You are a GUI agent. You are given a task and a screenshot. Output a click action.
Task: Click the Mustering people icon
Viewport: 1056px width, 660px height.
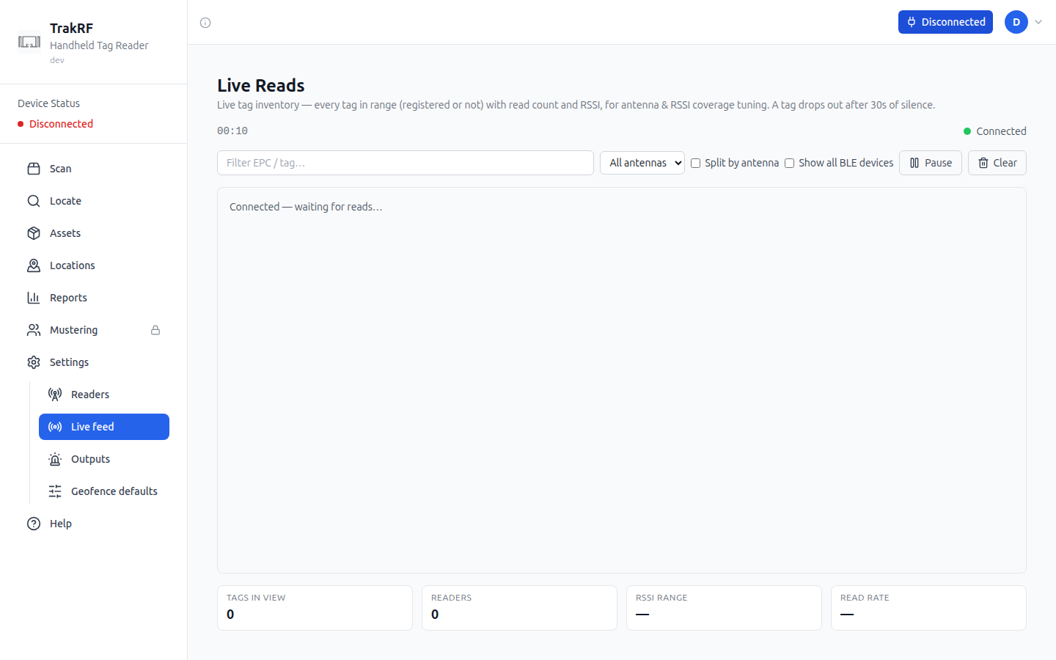(34, 330)
